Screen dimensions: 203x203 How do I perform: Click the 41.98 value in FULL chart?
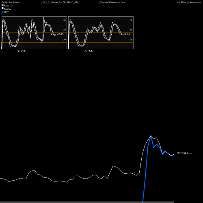(x=127, y=35)
